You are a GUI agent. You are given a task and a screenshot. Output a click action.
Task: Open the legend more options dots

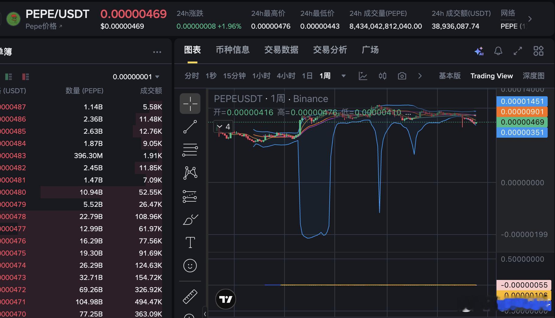[x=408, y=115]
